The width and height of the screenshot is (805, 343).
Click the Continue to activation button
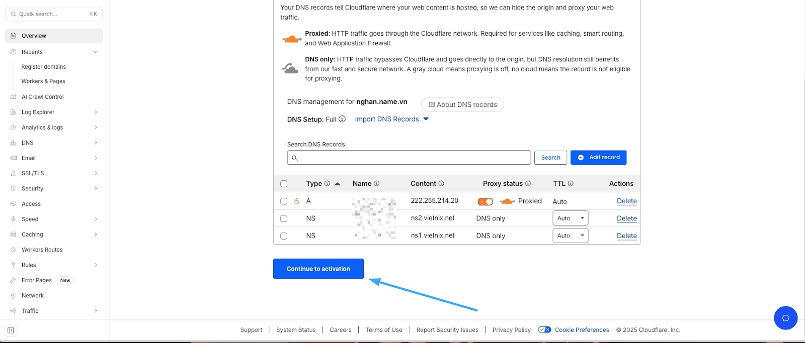[x=318, y=269]
